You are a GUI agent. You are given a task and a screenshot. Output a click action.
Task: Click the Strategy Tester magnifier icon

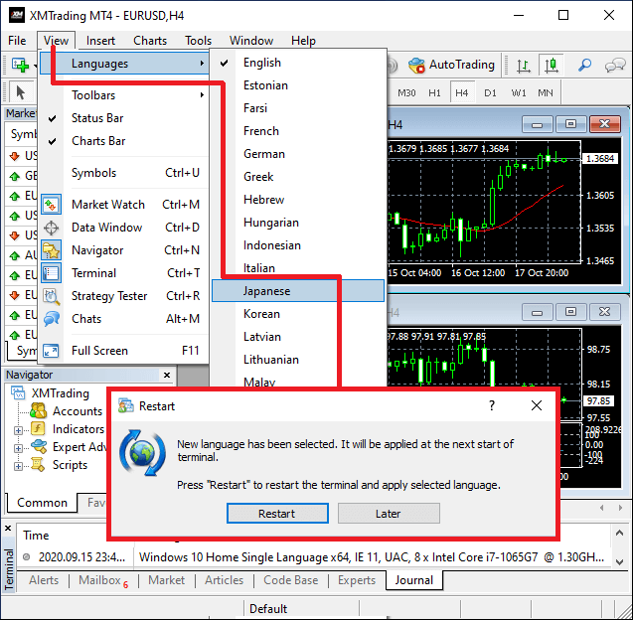53,296
